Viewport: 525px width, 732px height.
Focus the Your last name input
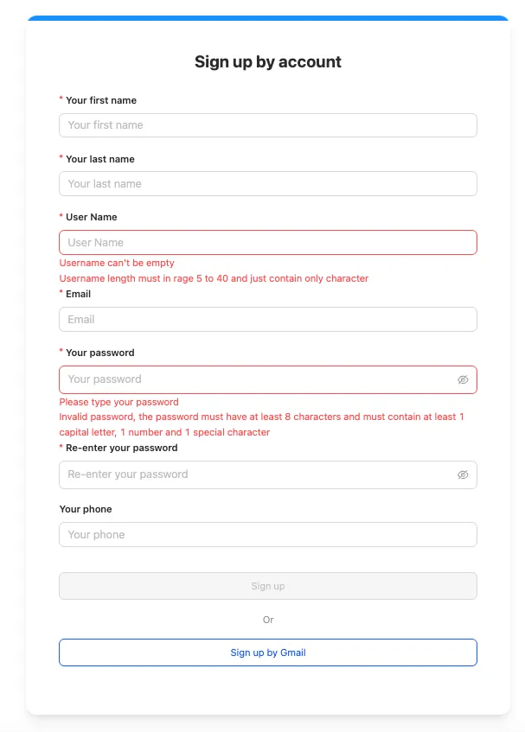pos(268,183)
